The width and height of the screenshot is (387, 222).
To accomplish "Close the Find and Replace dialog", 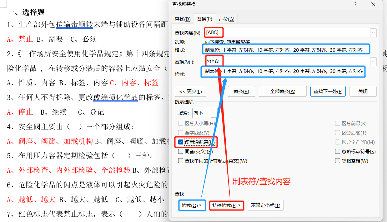I will point(373,4).
